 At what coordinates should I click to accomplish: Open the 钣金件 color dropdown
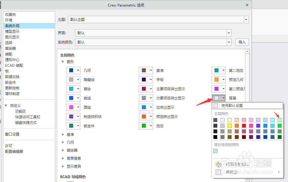73,126
